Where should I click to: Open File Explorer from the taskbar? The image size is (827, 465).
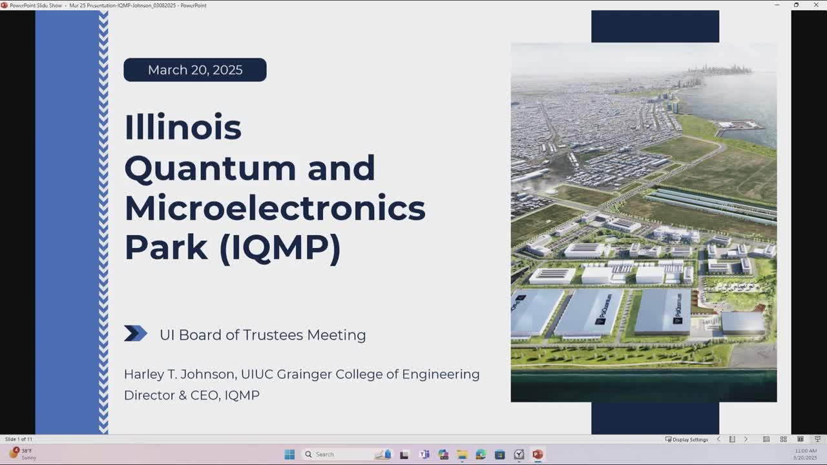click(x=462, y=455)
